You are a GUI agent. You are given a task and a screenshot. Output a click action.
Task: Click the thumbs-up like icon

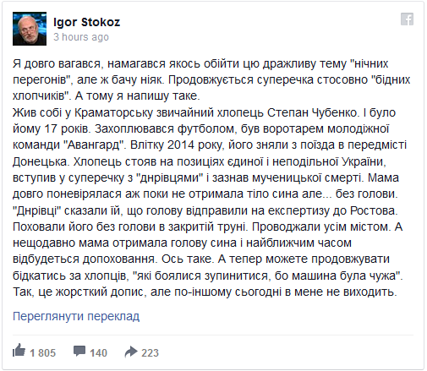click(x=19, y=350)
